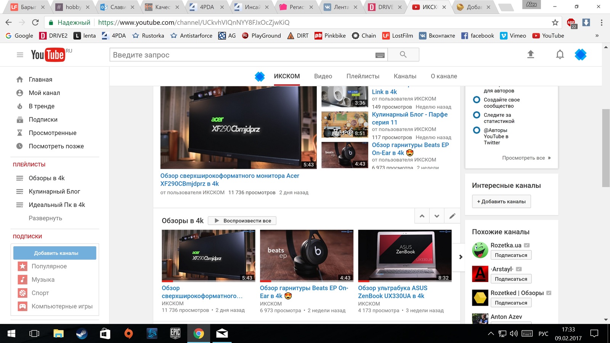The width and height of the screenshot is (610, 343).
Task: Show hidden tray icons chevron
Action: (491, 334)
